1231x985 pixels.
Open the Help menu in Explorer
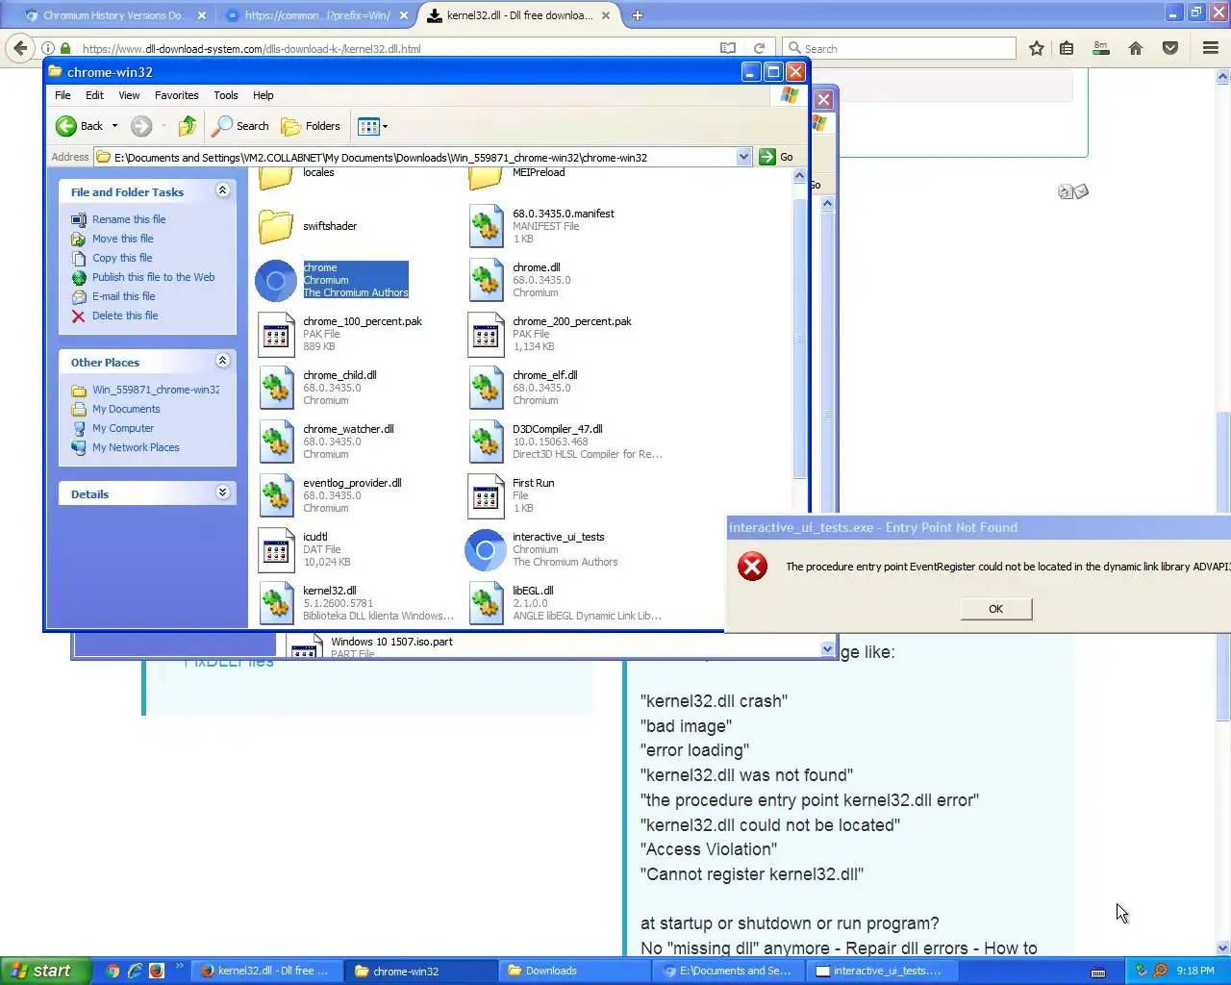[264, 95]
